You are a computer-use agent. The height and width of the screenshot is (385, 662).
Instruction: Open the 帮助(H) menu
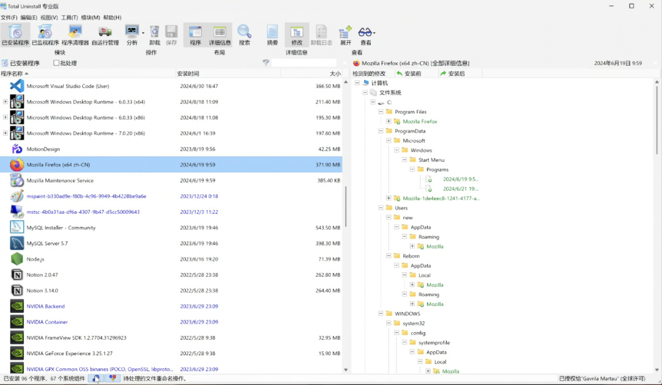112,17
